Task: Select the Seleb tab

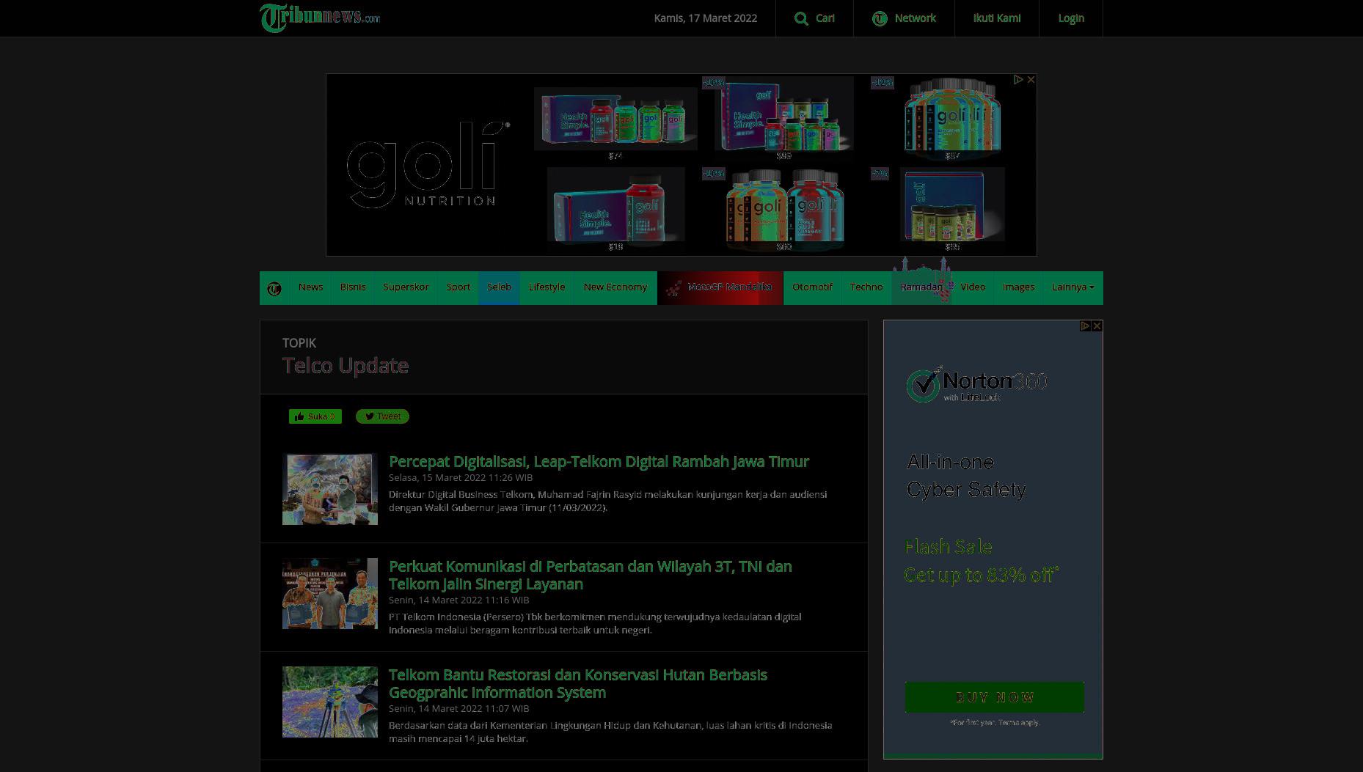Action: (499, 287)
